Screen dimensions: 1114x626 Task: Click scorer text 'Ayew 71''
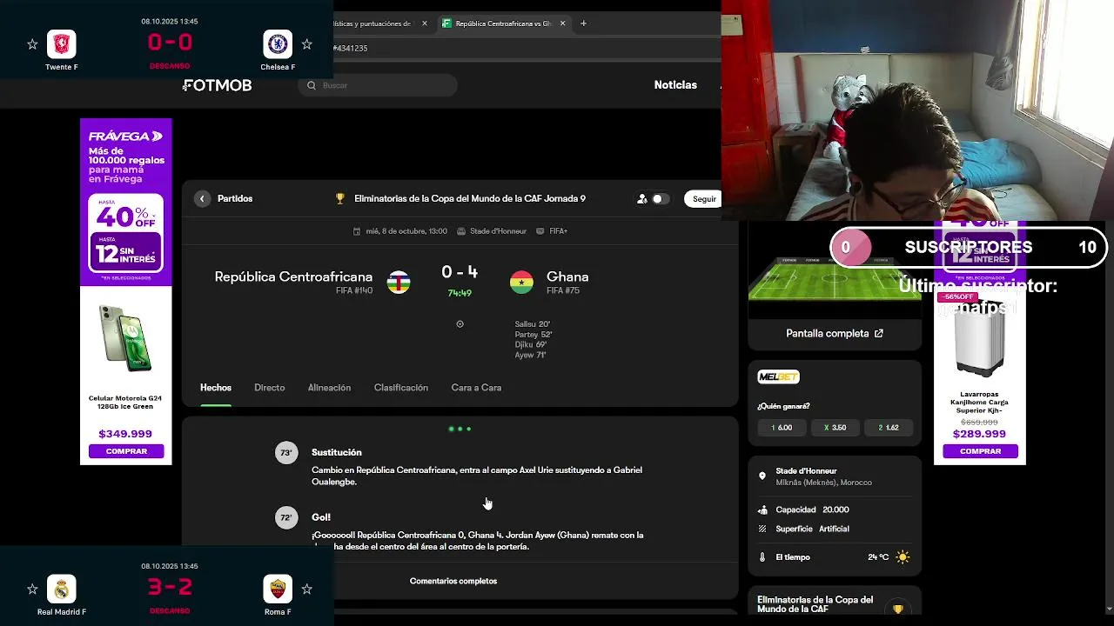coord(531,356)
